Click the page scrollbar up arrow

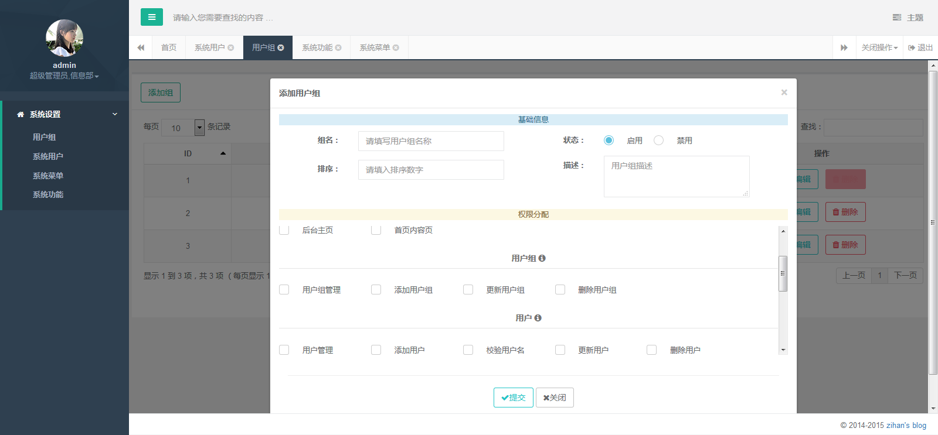933,66
